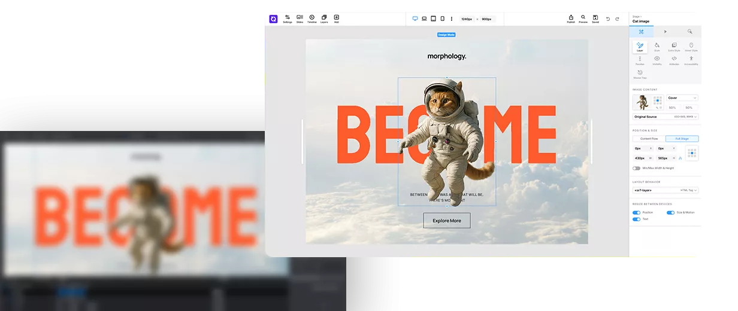Open the Visibility eye options
Screen dimensions: 738x311
click(x=657, y=60)
